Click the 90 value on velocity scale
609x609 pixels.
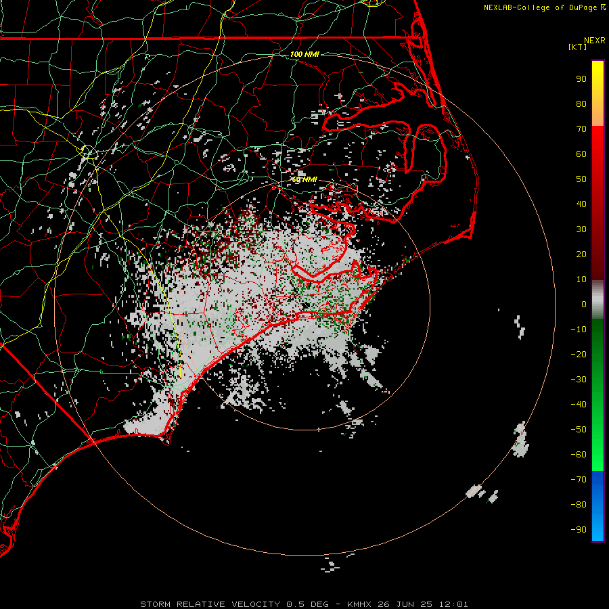point(581,79)
